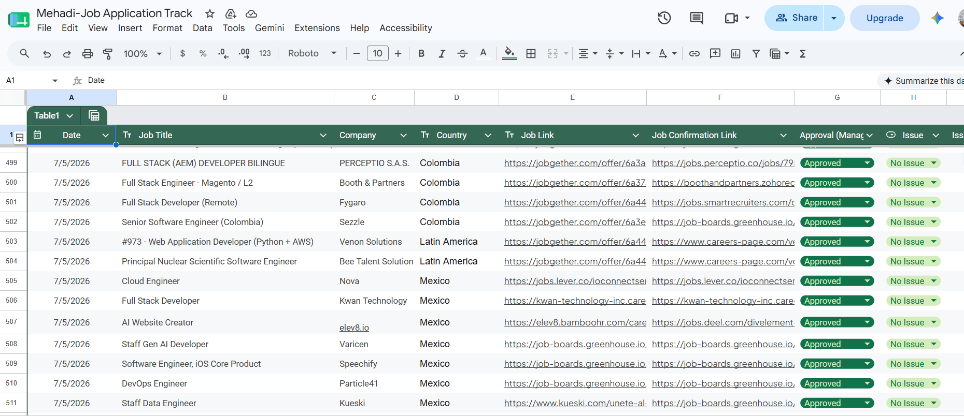Expand the Table1 name menu
The height and width of the screenshot is (416, 964).
tap(69, 115)
